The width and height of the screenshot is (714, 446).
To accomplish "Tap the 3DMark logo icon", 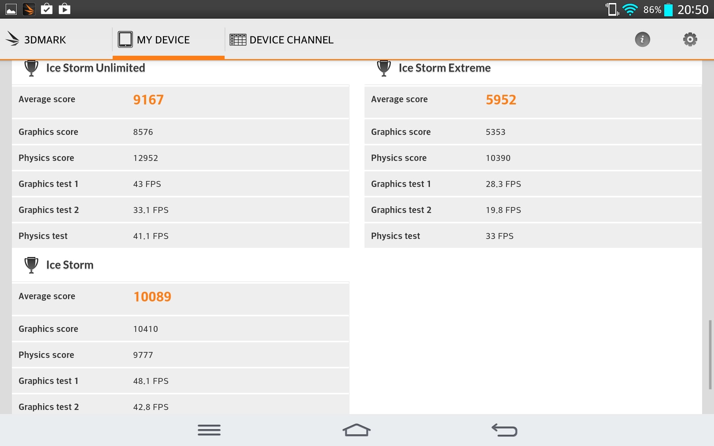I will 13,39.
